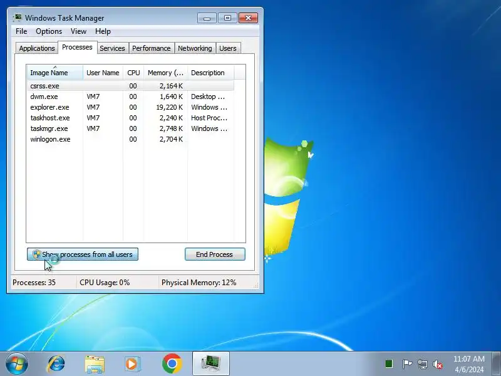Image resolution: width=501 pixels, height=376 pixels.
Task: Click the End Process button
Action: pyautogui.click(x=215, y=254)
